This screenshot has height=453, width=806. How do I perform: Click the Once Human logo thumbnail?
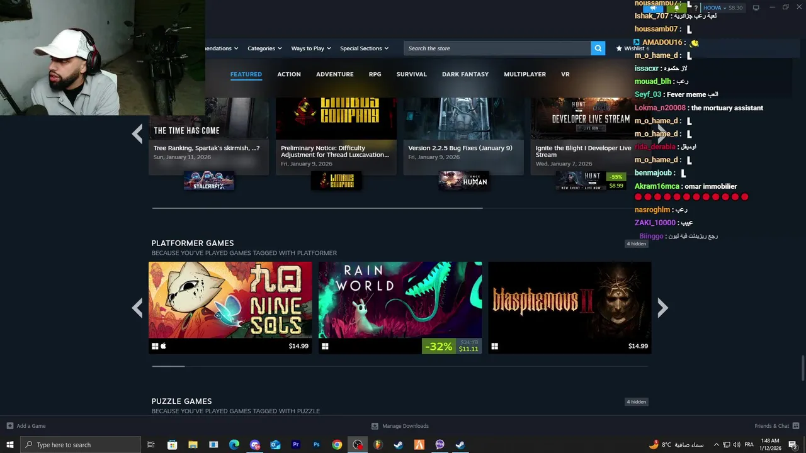(x=463, y=181)
